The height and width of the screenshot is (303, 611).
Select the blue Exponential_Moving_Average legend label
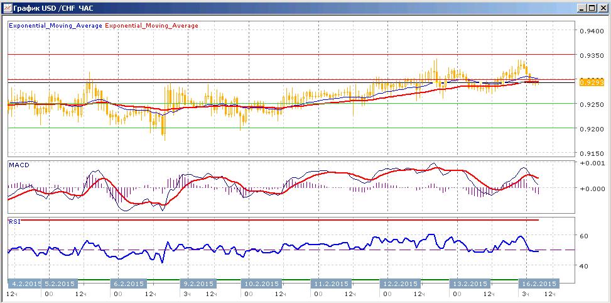(55, 26)
